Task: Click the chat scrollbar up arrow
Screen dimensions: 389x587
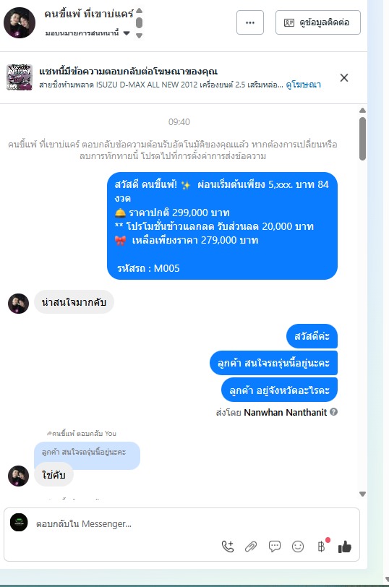Action: (362, 110)
